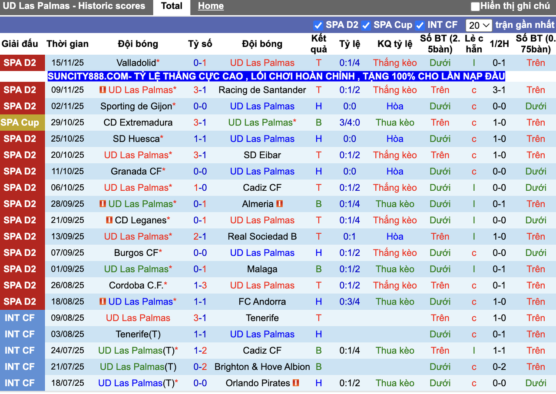Click Cadiz CF in 24/07/25 row
This screenshot has width=556, height=394.
(x=262, y=351)
